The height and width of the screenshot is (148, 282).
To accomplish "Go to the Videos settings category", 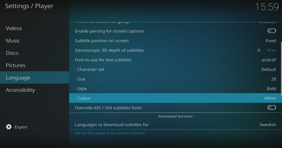I will point(14,28).
